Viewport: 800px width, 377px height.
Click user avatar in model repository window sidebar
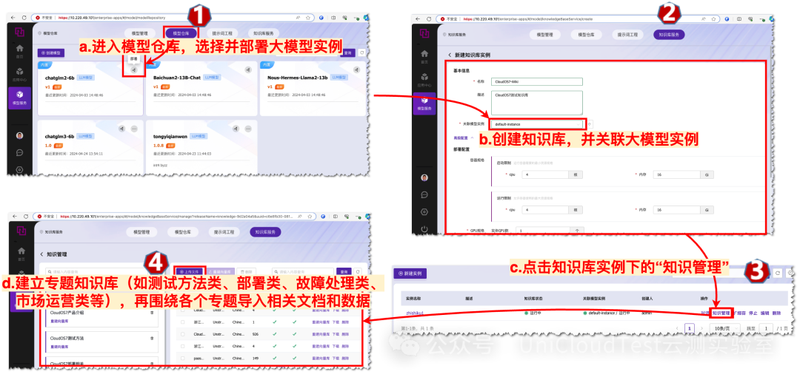(x=20, y=135)
